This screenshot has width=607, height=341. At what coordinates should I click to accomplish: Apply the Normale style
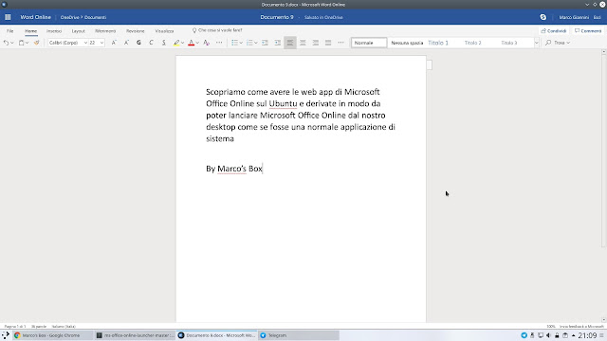tap(369, 43)
